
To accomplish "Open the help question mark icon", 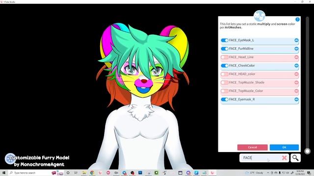I will pyautogui.click(x=297, y=20).
